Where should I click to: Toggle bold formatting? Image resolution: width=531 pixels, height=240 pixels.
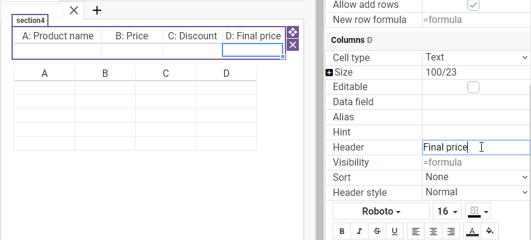coord(342,231)
